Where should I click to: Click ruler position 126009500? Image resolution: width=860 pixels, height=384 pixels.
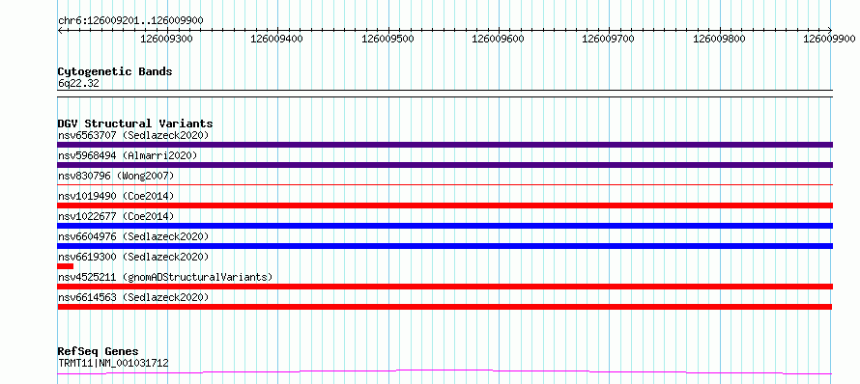[387, 39]
